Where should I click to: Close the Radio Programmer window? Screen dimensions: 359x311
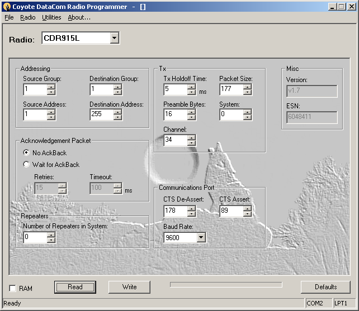coord(351,7)
